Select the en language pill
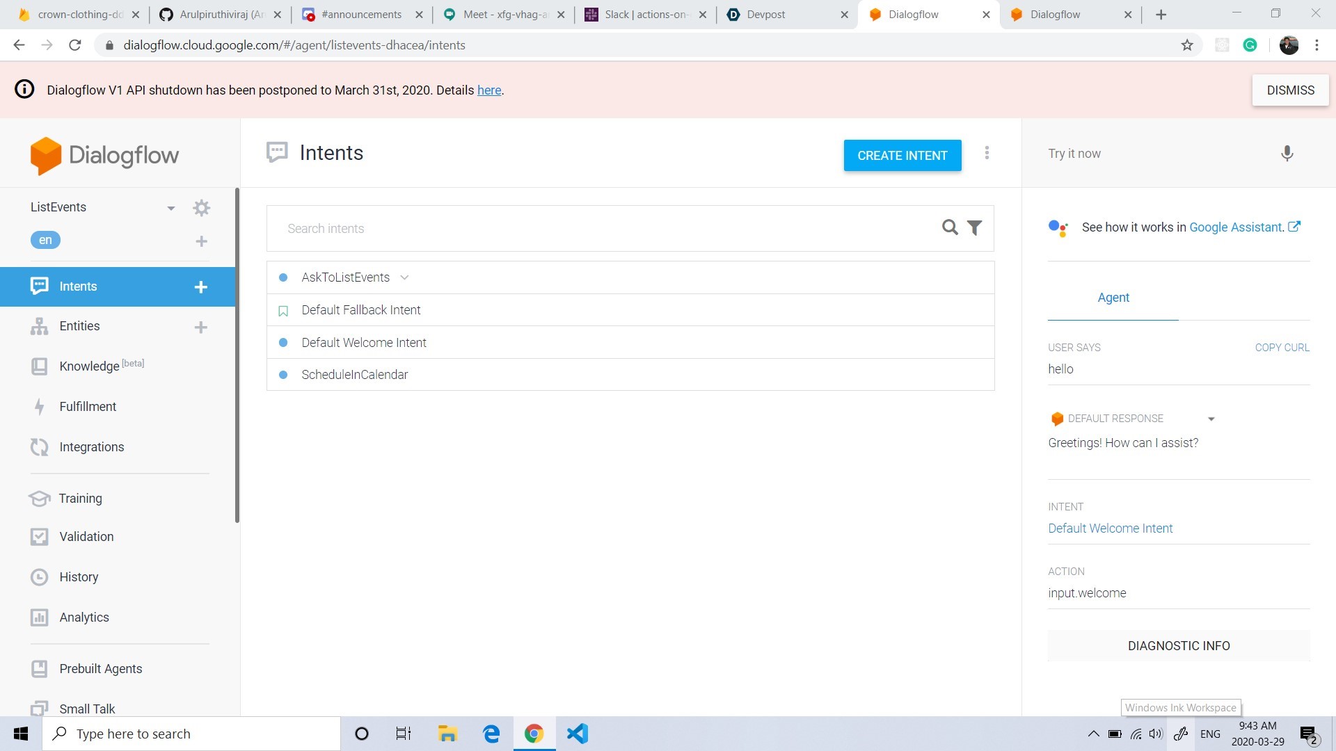The image size is (1336, 751). click(x=45, y=240)
